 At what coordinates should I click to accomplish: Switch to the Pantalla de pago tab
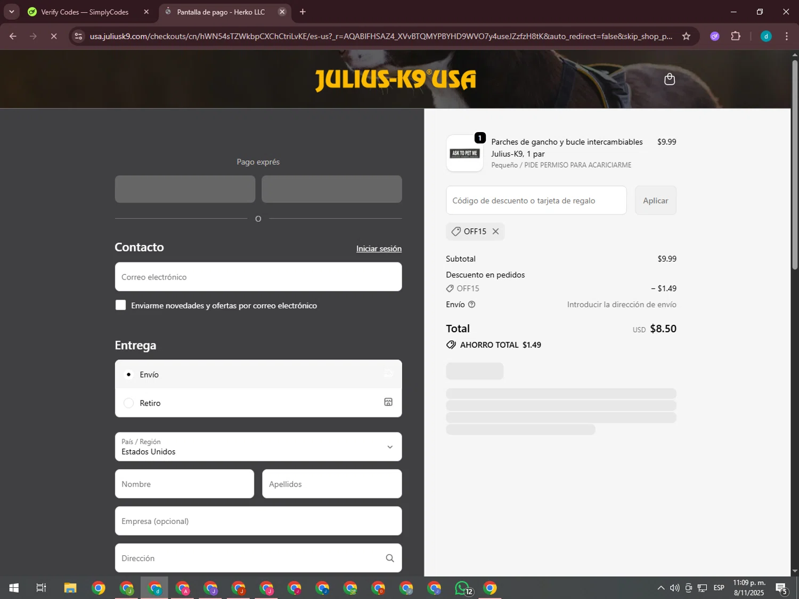(221, 12)
